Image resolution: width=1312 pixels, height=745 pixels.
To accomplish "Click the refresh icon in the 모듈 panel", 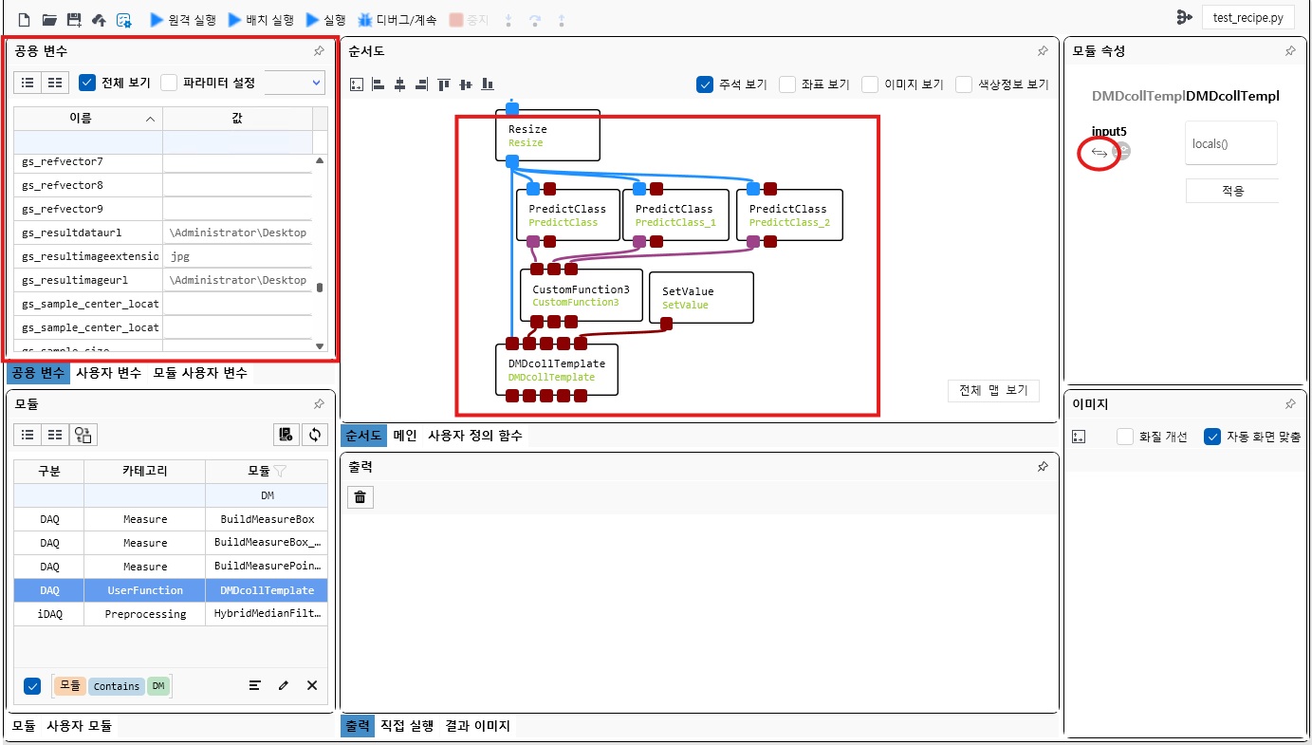I will click(x=315, y=435).
